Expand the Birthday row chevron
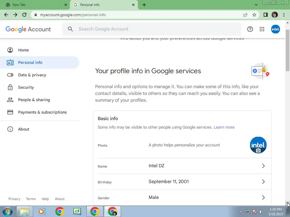The width and height of the screenshot is (290, 217). 263,182
